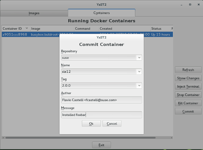203x150 pixels.
Task: Expand the Repository dropdown arrow
Action: coord(139,58)
